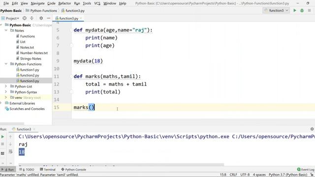This screenshot has width=315, height=177.
Task: Rerun function3 in the Run panel
Action: [x=2, y=137]
